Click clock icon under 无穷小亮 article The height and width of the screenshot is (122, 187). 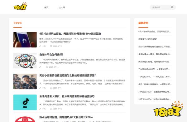51,88
